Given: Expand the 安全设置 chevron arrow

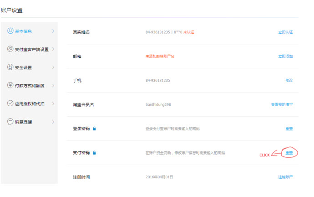Looking at the screenshot, I should (x=53, y=67).
